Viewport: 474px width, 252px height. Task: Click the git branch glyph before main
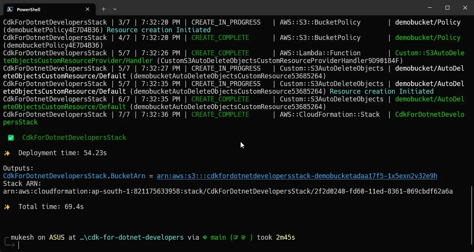(205, 237)
